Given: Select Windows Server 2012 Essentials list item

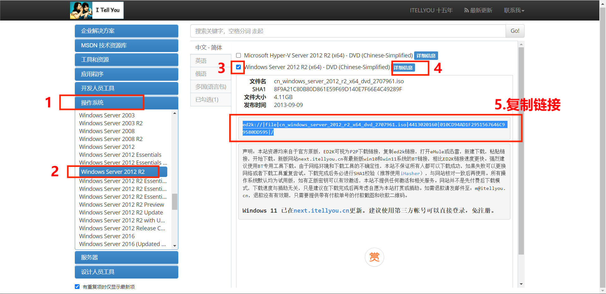Looking at the screenshot, I should pyautogui.click(x=120, y=155).
